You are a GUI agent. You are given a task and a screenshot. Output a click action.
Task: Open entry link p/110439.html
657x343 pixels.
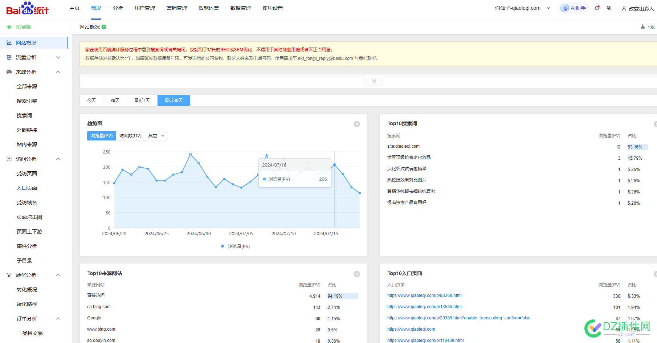pyautogui.click(x=425, y=340)
